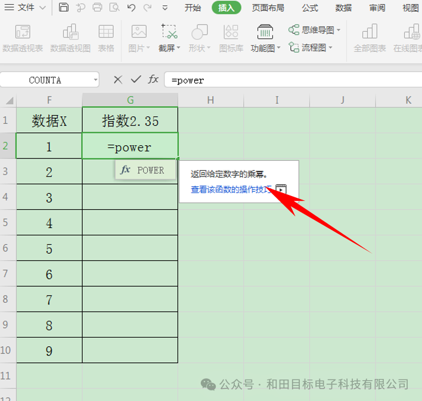Image resolution: width=422 pixels, height=401 pixels.
Task: Click the 在线图表 icon
Action: [x=412, y=32]
